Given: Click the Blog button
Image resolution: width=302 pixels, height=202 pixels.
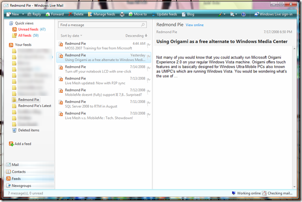Looking at the screenshot, I should (188, 14).
